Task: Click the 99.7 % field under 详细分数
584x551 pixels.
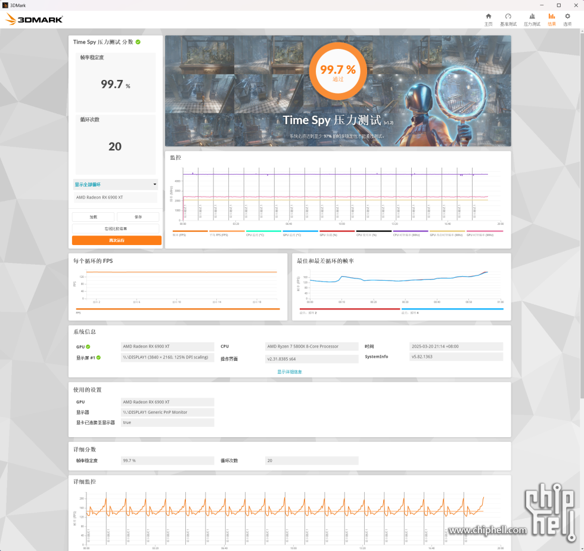Action: 167,461
